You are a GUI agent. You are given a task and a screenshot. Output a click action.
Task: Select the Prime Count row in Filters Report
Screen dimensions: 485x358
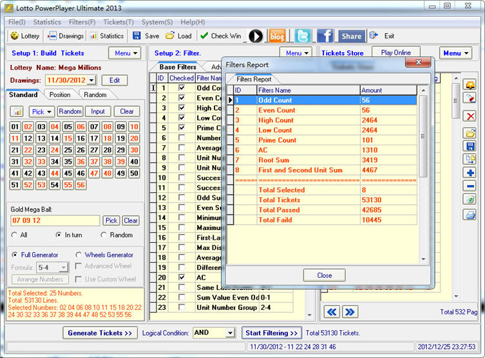[x=325, y=140]
